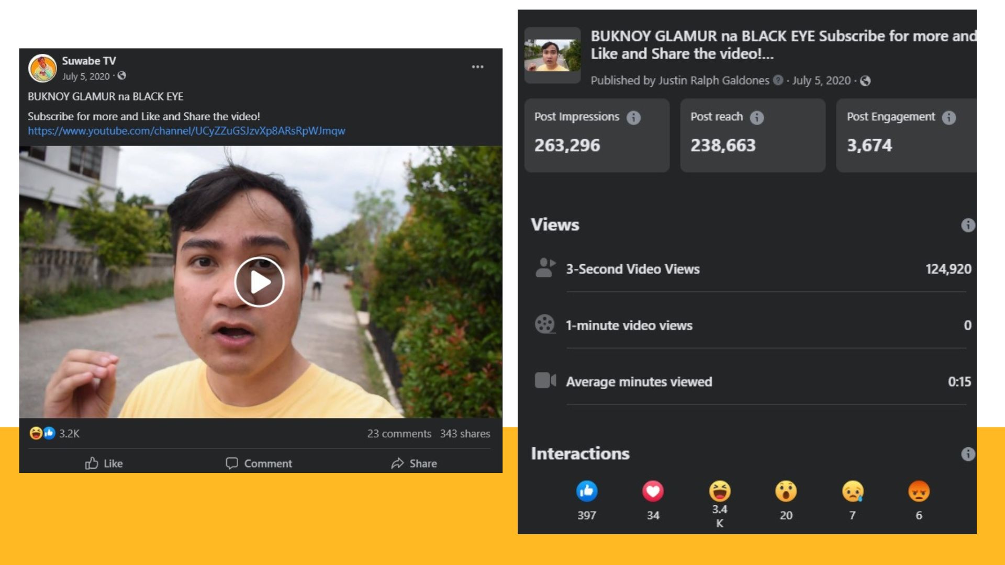Click the Suwabe TV profile picture

(x=42, y=68)
